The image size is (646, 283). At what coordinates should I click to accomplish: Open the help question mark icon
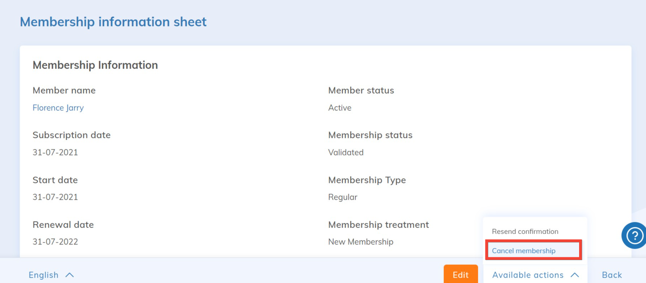click(x=634, y=235)
